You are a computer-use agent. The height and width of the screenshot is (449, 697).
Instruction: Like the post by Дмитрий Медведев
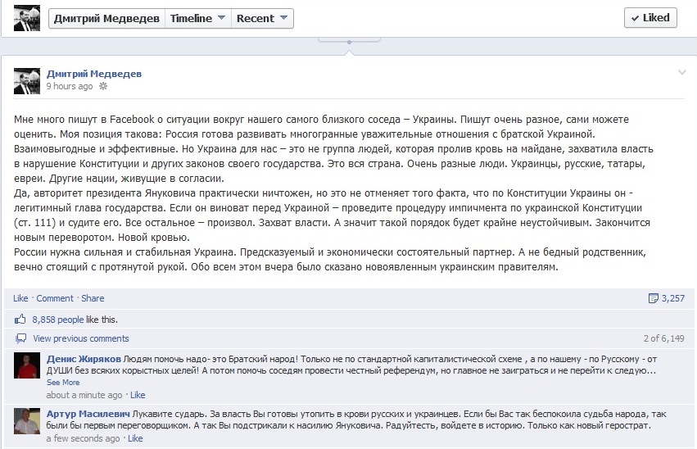[x=20, y=298]
